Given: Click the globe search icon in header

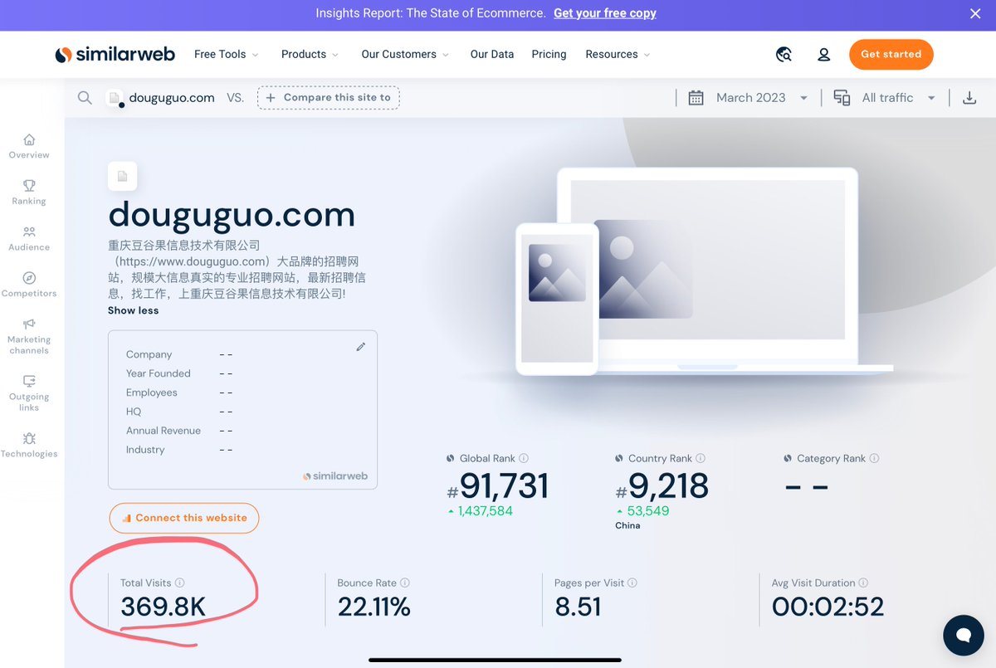Looking at the screenshot, I should pos(784,55).
